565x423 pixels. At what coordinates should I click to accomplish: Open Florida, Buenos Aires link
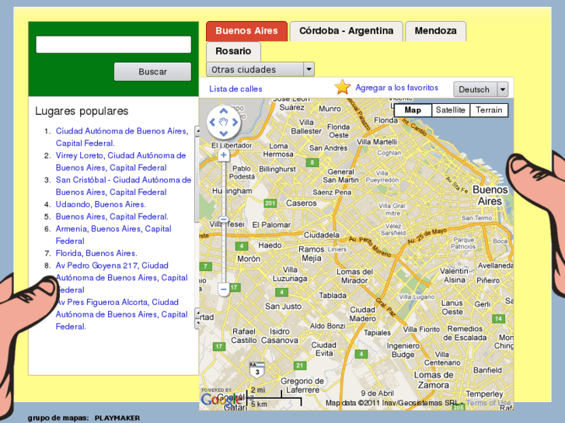tap(96, 254)
